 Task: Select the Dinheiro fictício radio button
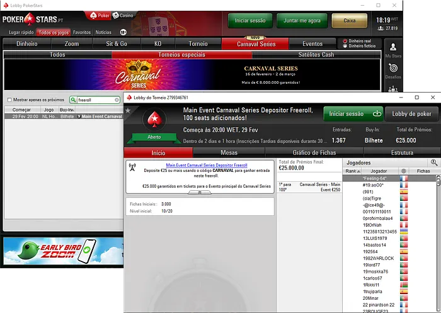tap(345, 46)
